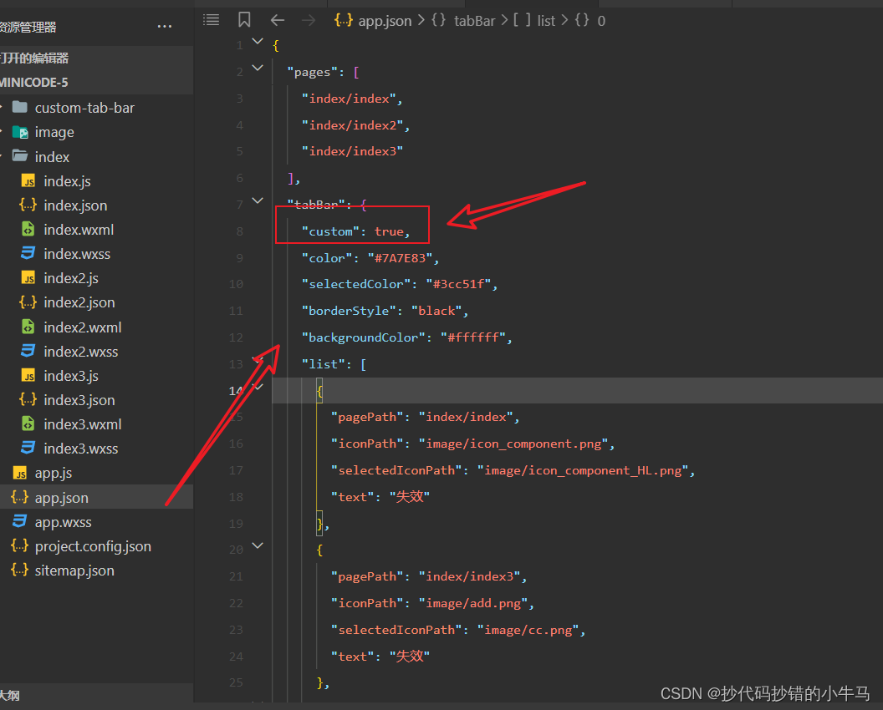Open index.wxml file
The image size is (883, 710).
79,230
